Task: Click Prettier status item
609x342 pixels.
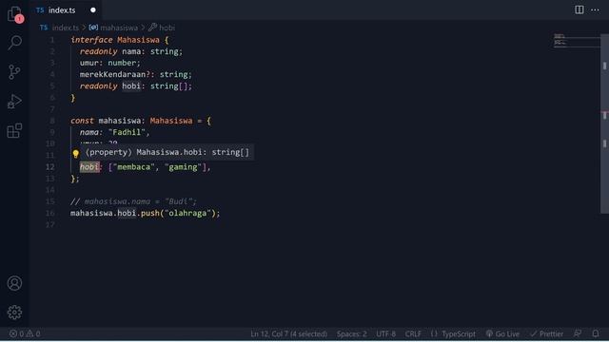Action: [546, 333]
